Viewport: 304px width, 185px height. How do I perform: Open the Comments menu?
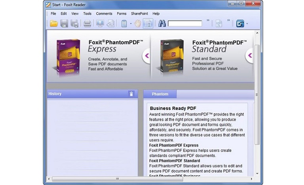click(x=104, y=13)
